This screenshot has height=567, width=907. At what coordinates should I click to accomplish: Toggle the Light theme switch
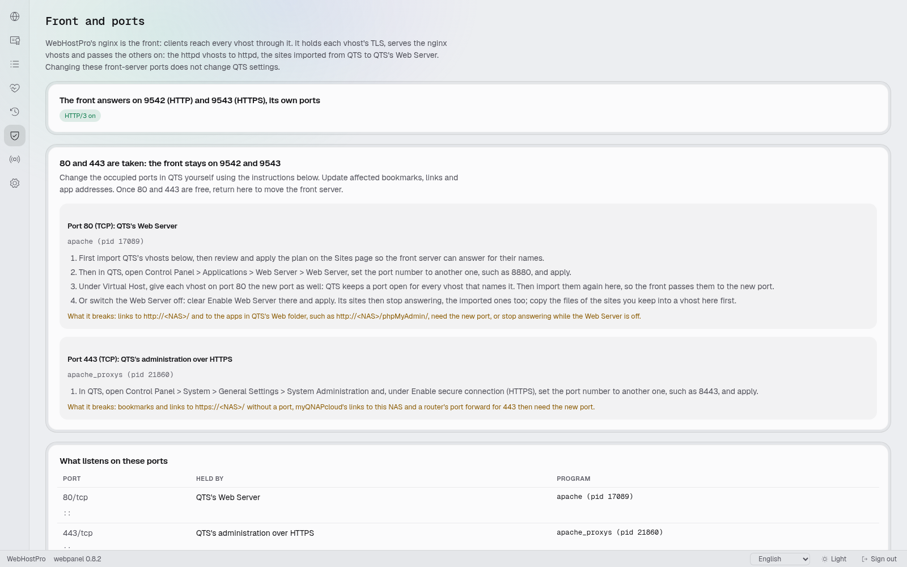[x=834, y=559]
